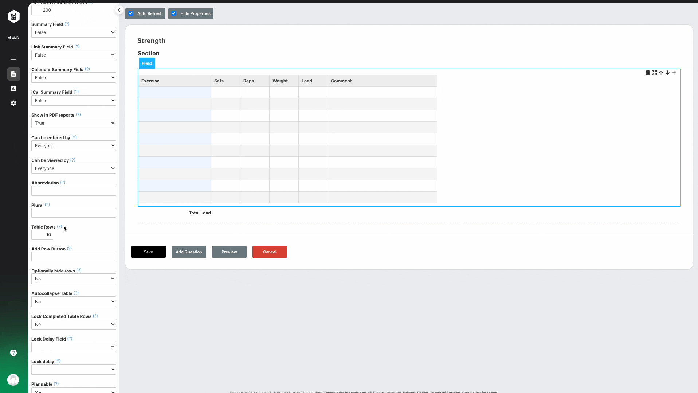Open the Lock Completed Table Rows dropdown
The height and width of the screenshot is (393, 698).
coord(74,324)
